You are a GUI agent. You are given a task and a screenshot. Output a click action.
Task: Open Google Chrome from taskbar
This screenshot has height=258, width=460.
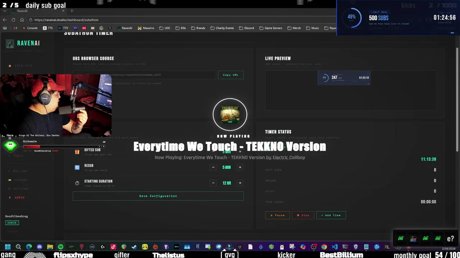pyautogui.click(x=324, y=247)
